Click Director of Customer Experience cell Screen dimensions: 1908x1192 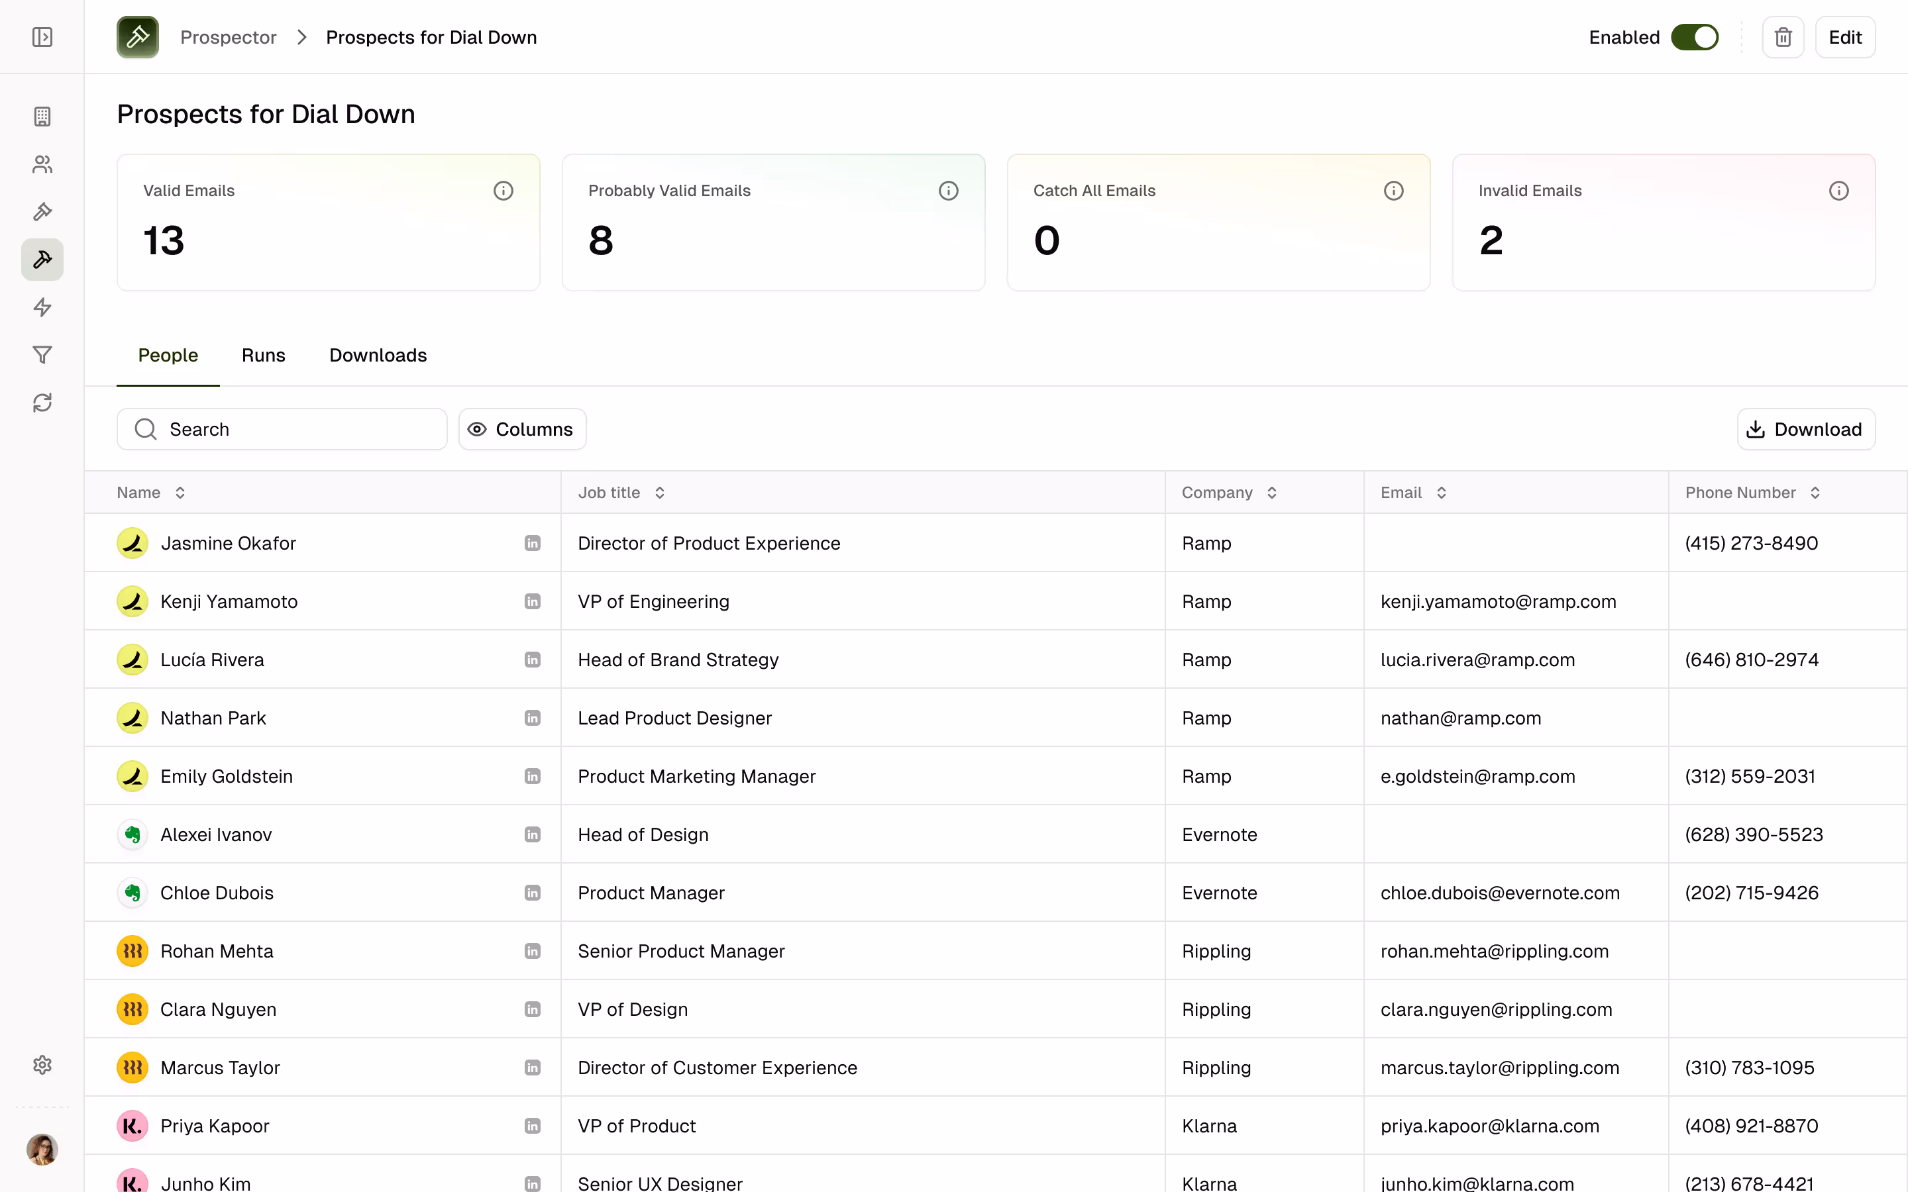point(863,1068)
